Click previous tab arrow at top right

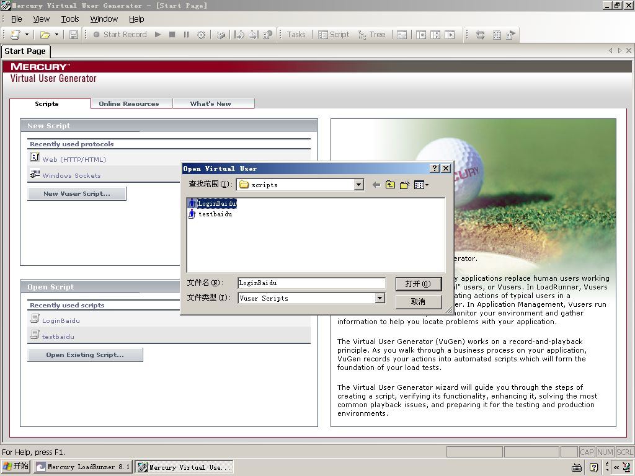pos(611,51)
